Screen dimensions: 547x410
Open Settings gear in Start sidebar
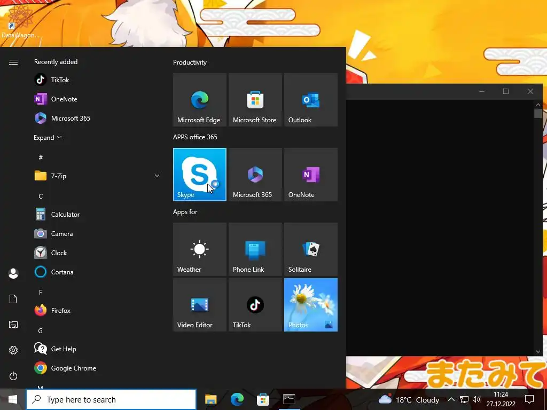13,350
